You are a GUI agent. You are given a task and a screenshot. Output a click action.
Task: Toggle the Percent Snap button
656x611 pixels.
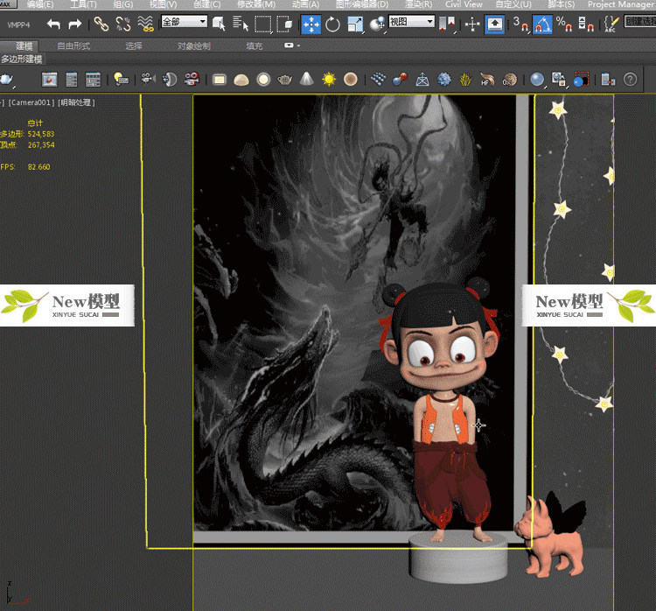(564, 24)
